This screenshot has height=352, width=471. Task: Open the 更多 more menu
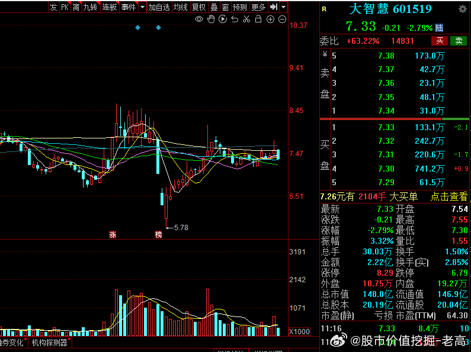[x=258, y=7]
